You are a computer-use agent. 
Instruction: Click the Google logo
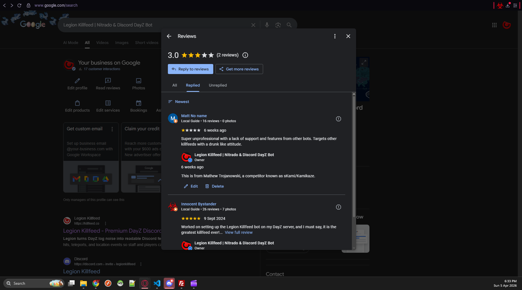(33, 24)
